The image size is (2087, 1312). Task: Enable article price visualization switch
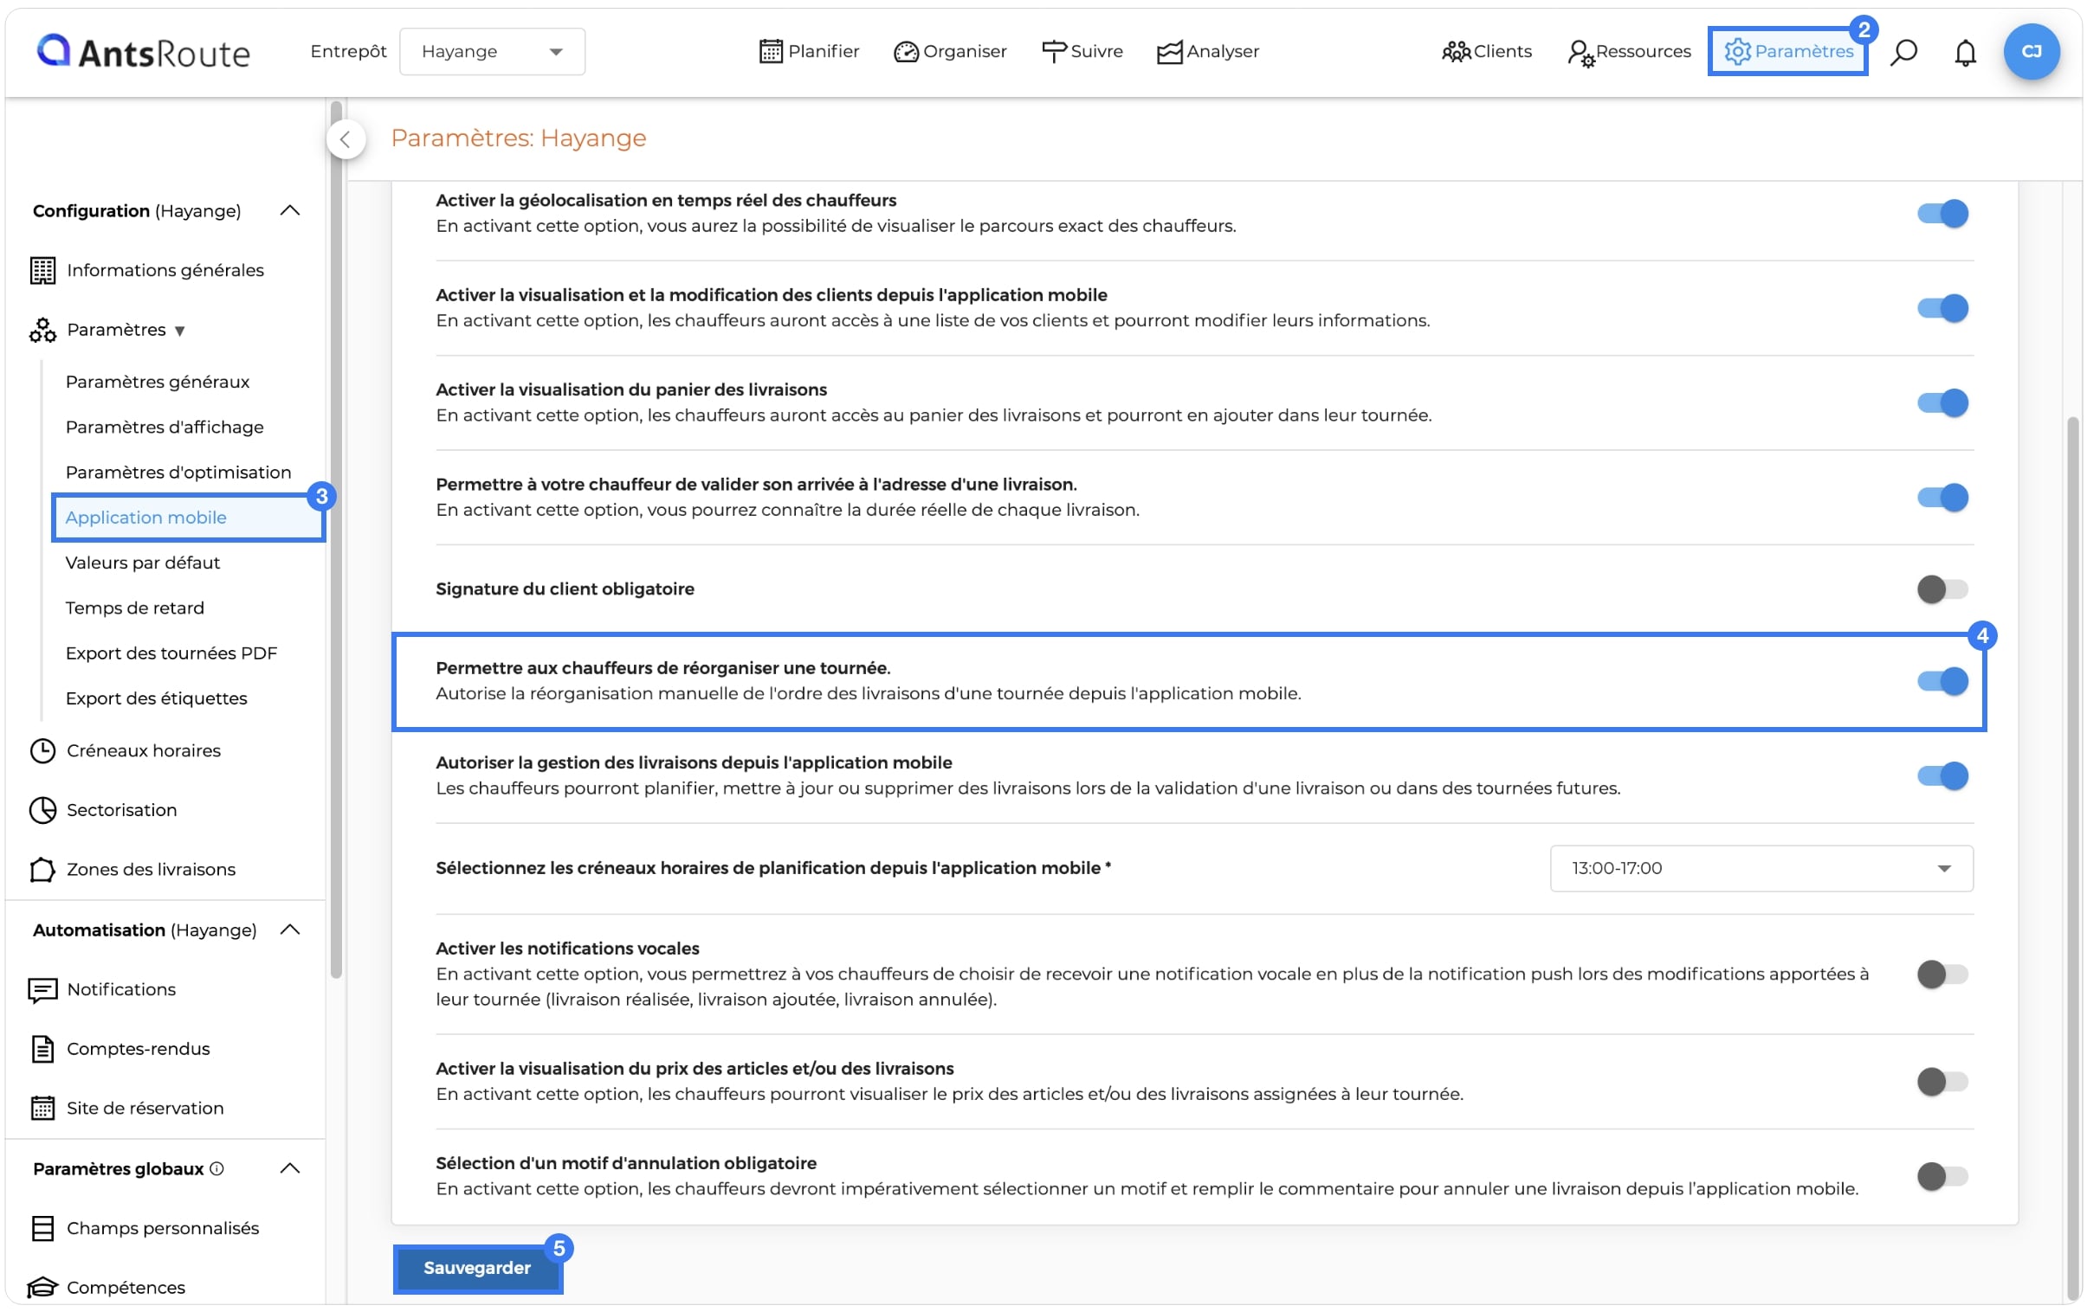[x=1942, y=1082]
